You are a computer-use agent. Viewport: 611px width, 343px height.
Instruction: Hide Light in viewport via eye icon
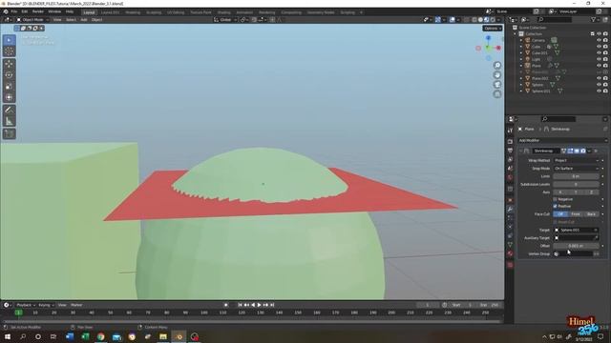click(x=599, y=59)
